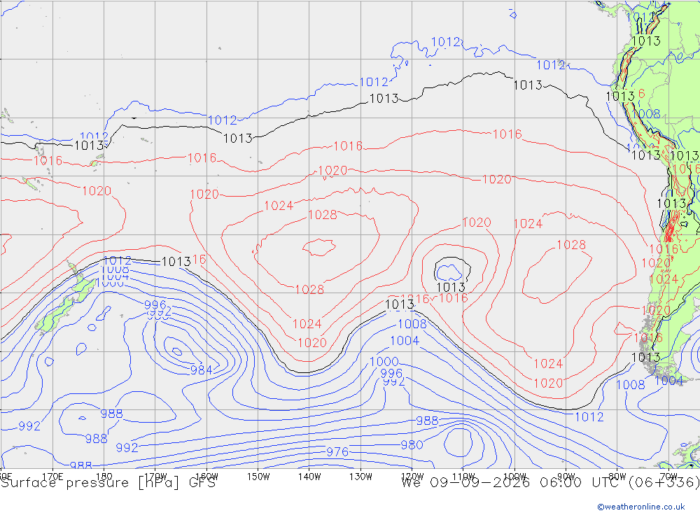Select the 980 isobar label
The width and height of the screenshot is (700, 513).
412,444
